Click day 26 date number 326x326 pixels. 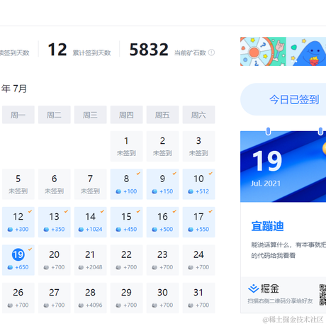[x=18, y=293]
